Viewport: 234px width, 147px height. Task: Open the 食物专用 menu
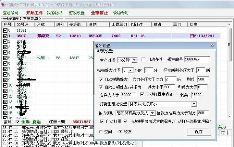pyautogui.click(x=121, y=13)
